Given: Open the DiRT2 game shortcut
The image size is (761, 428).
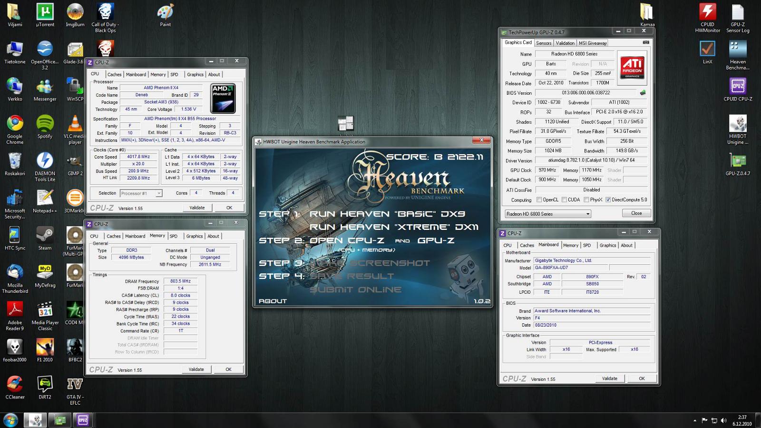Looking at the screenshot, I should click(45, 388).
